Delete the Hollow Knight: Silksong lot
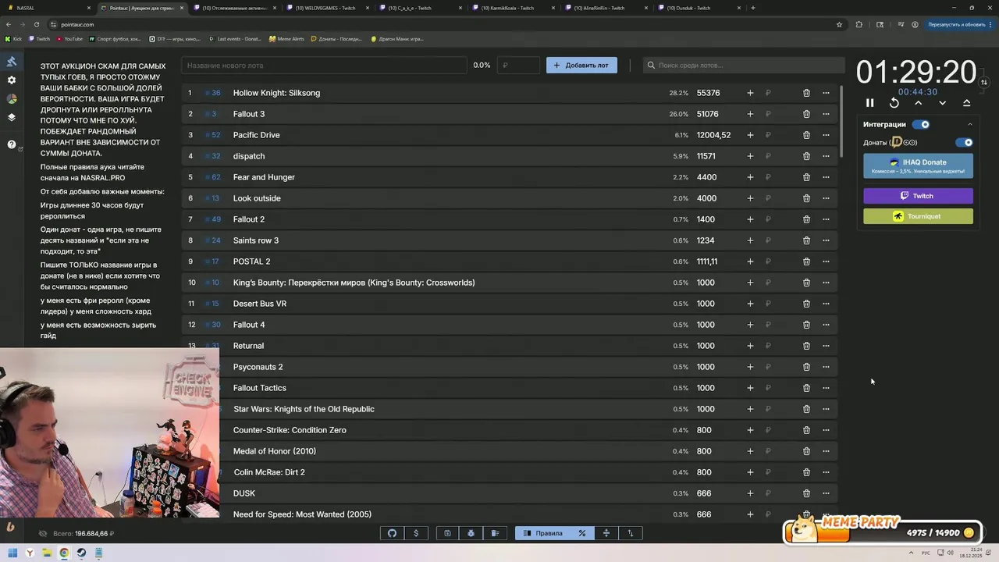 tap(806, 93)
